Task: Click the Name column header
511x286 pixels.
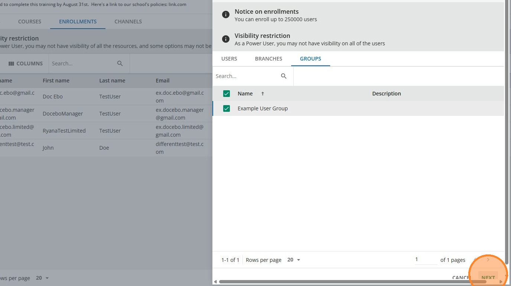Action: [x=245, y=94]
